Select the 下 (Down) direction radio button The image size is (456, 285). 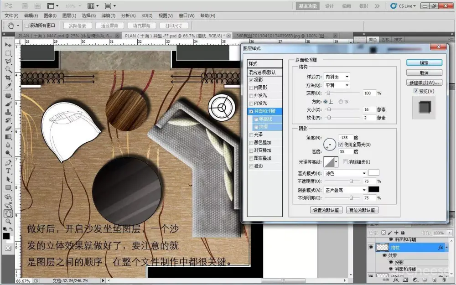[x=342, y=101]
